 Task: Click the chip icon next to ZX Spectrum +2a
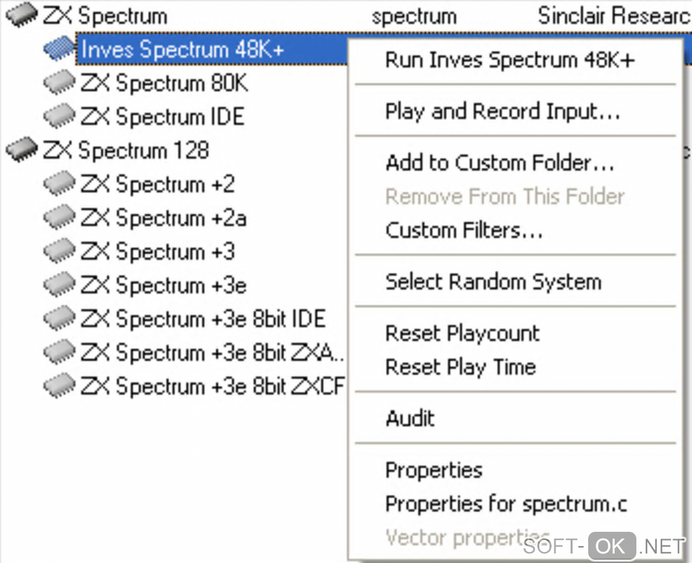point(60,217)
